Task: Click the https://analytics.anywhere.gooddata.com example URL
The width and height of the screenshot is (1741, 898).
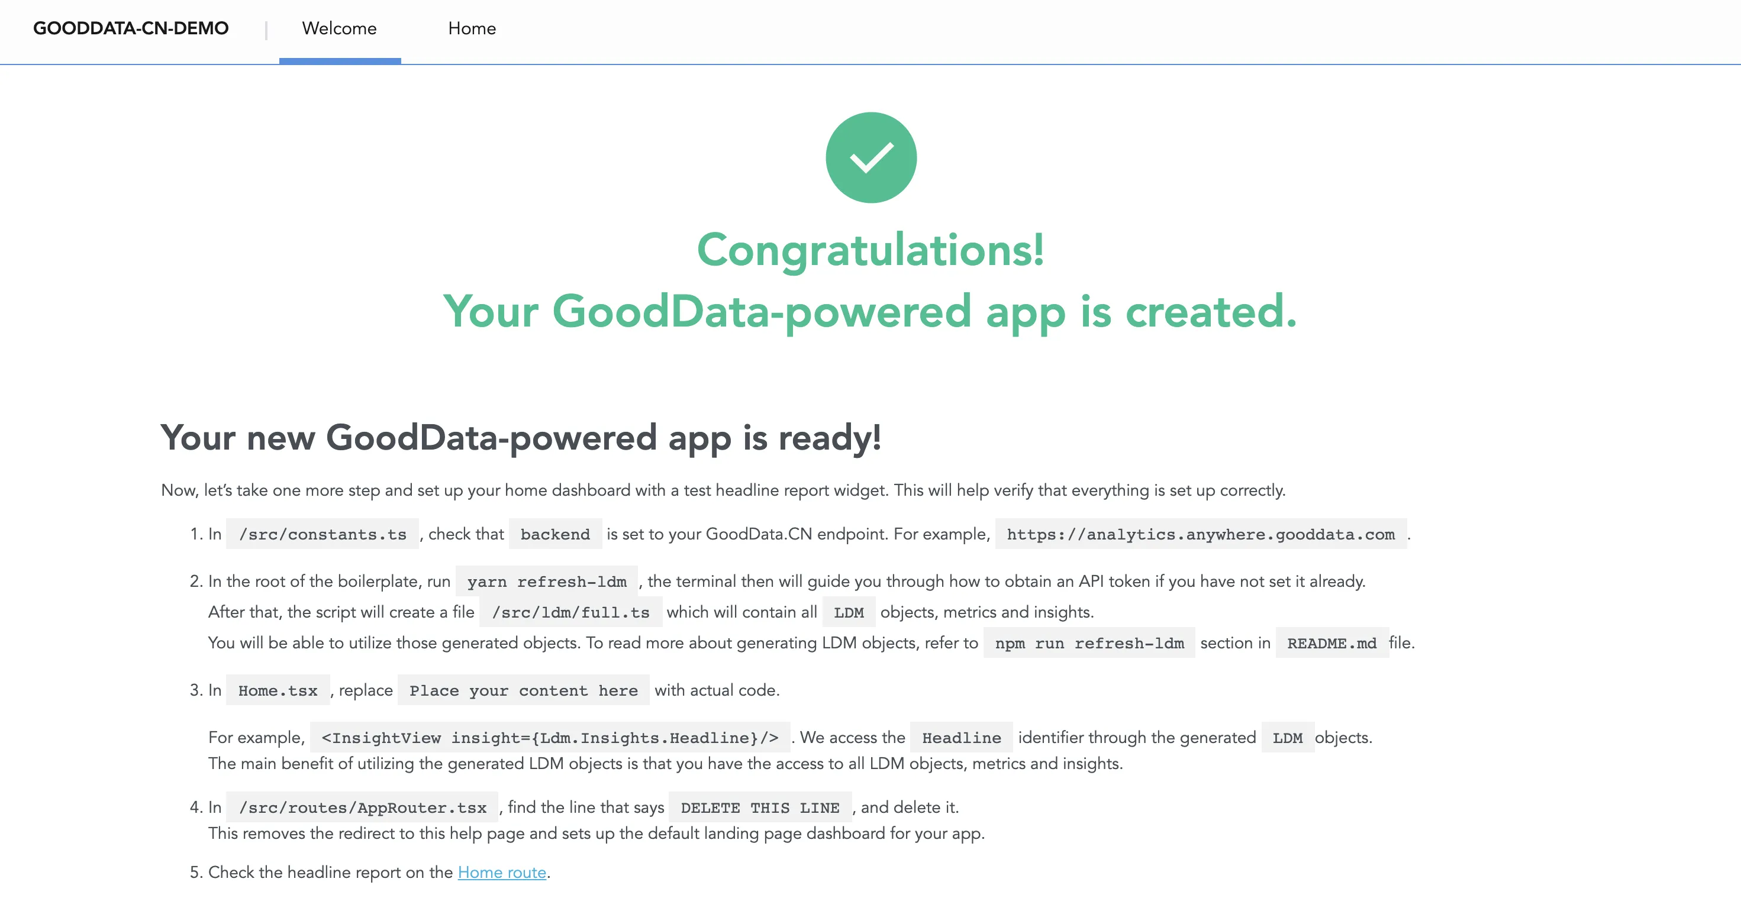Action: [x=1200, y=534]
